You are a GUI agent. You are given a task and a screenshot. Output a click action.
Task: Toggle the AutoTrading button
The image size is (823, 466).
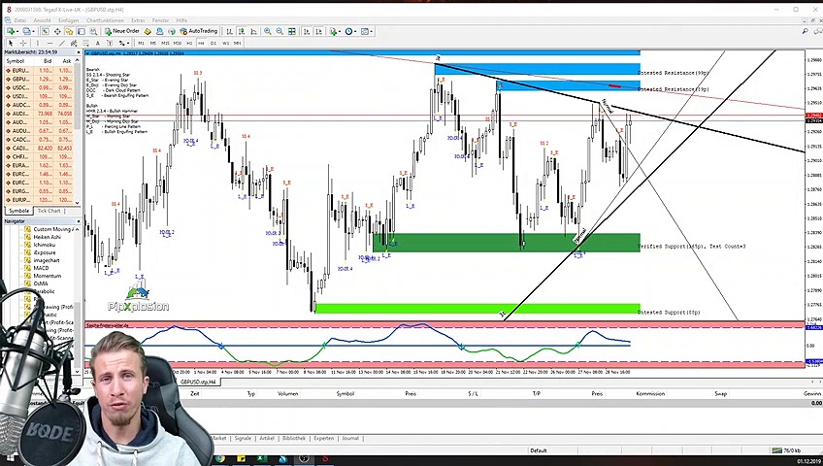point(199,31)
